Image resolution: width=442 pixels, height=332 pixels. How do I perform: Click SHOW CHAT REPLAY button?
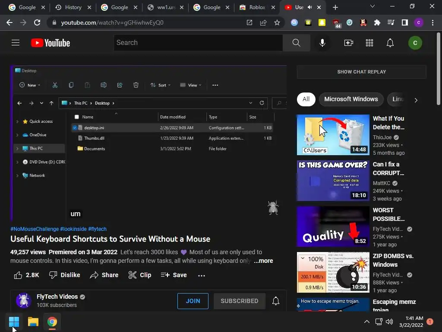tap(361, 72)
